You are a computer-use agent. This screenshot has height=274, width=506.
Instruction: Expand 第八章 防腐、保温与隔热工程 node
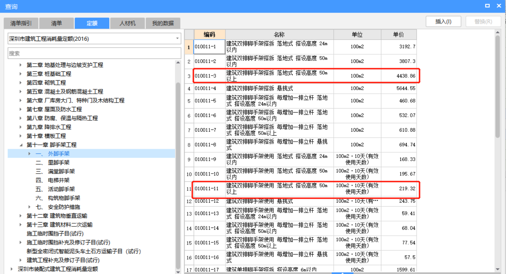[x=21, y=118]
